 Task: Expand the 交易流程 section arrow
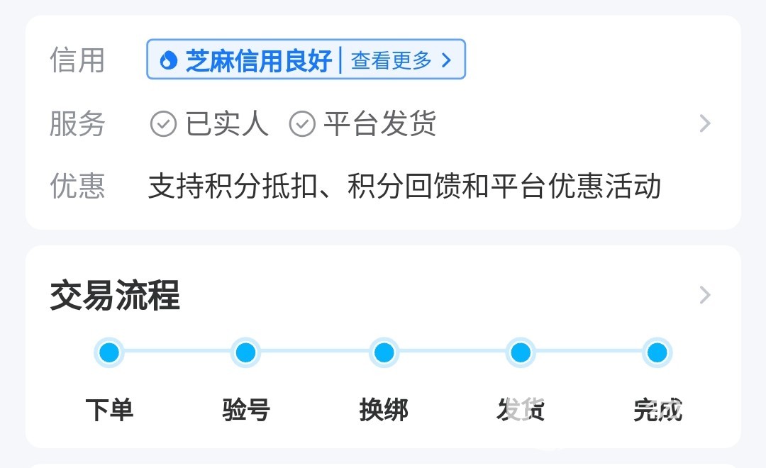click(704, 295)
